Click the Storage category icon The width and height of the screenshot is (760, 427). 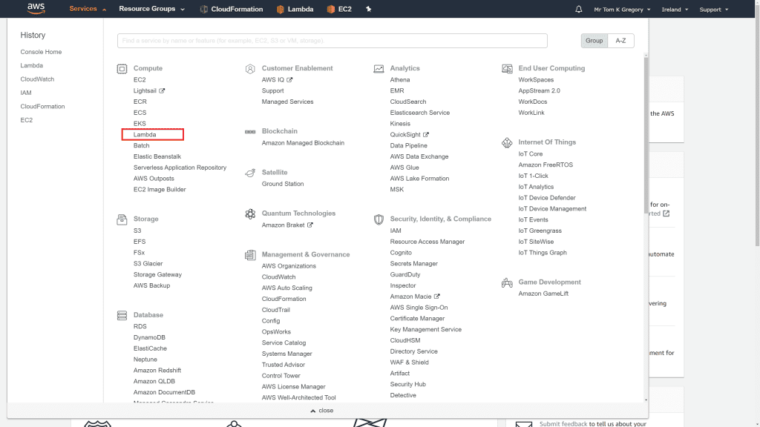122,219
